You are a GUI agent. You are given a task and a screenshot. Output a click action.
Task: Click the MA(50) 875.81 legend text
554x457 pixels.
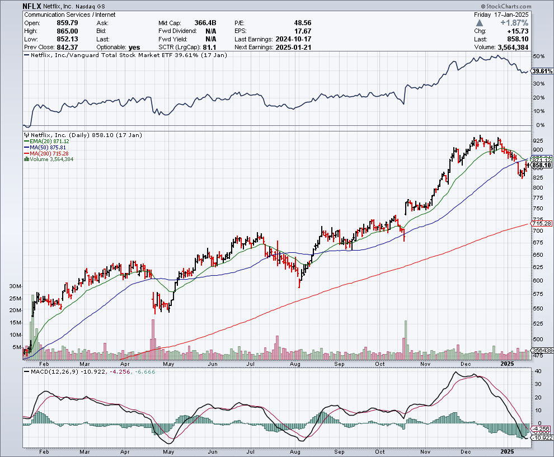(48, 147)
